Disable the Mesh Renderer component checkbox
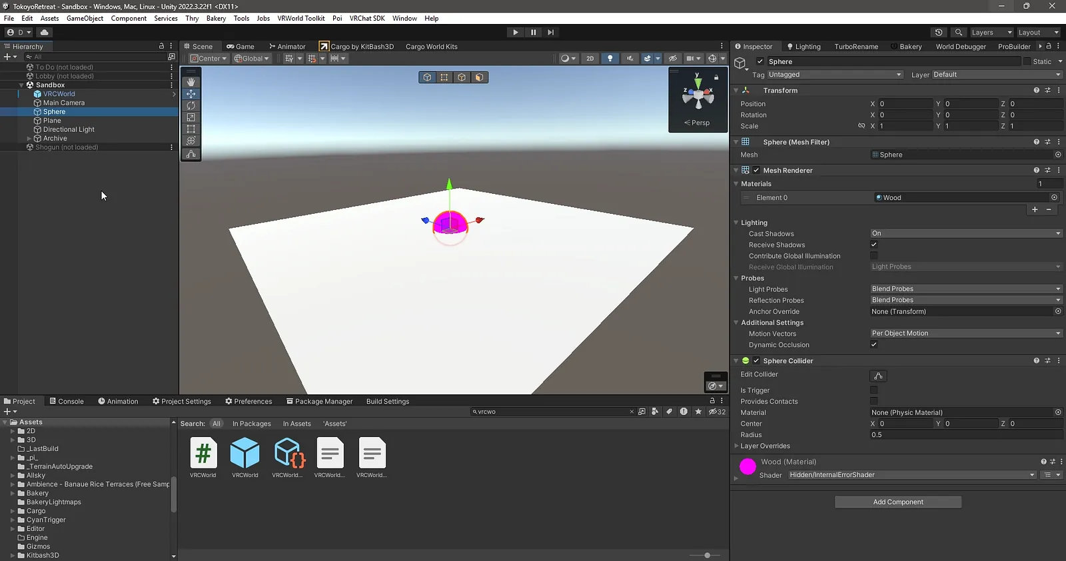 [x=756, y=170]
